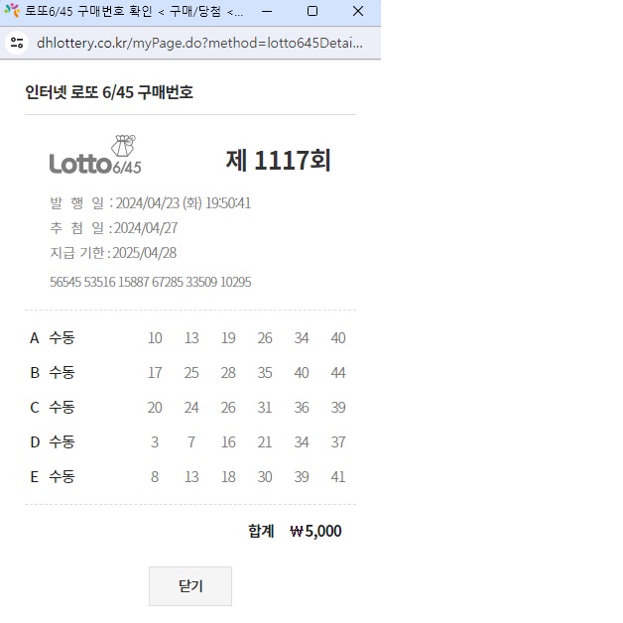Close the popup window with X
Screen dimensions: 623x623
coord(358,11)
